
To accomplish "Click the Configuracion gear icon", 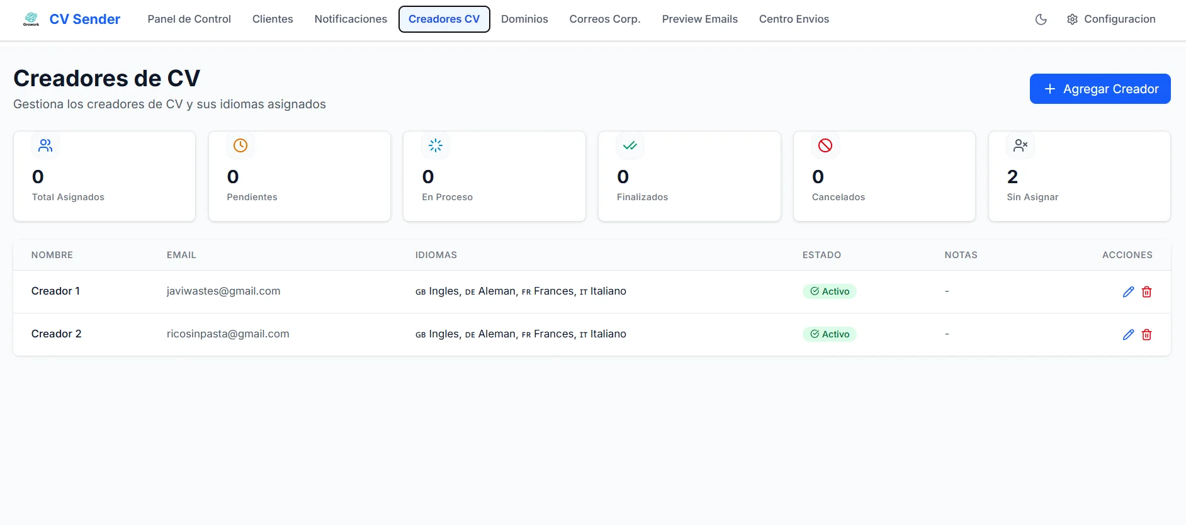I will point(1073,20).
